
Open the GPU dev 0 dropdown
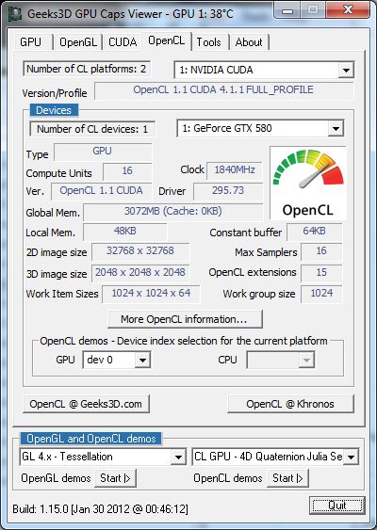[142, 361]
